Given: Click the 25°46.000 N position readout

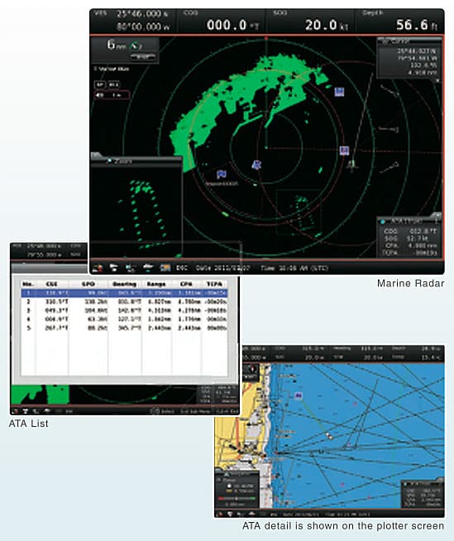Looking at the screenshot, I should [141, 14].
